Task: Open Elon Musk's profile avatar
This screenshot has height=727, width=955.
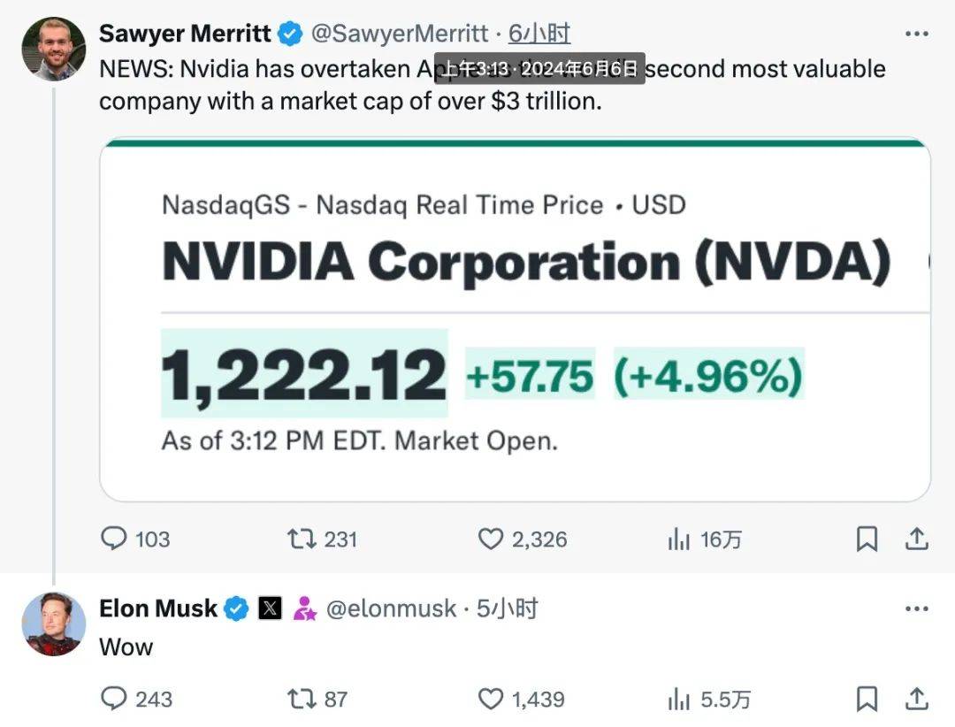Action: click(x=53, y=624)
